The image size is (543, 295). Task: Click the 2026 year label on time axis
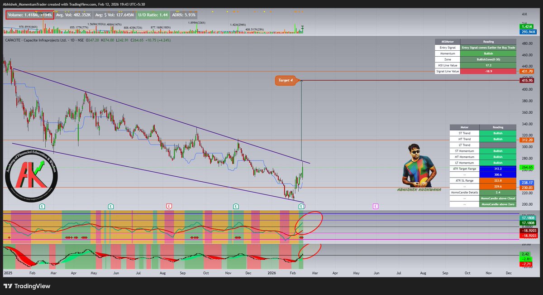pos(271,273)
